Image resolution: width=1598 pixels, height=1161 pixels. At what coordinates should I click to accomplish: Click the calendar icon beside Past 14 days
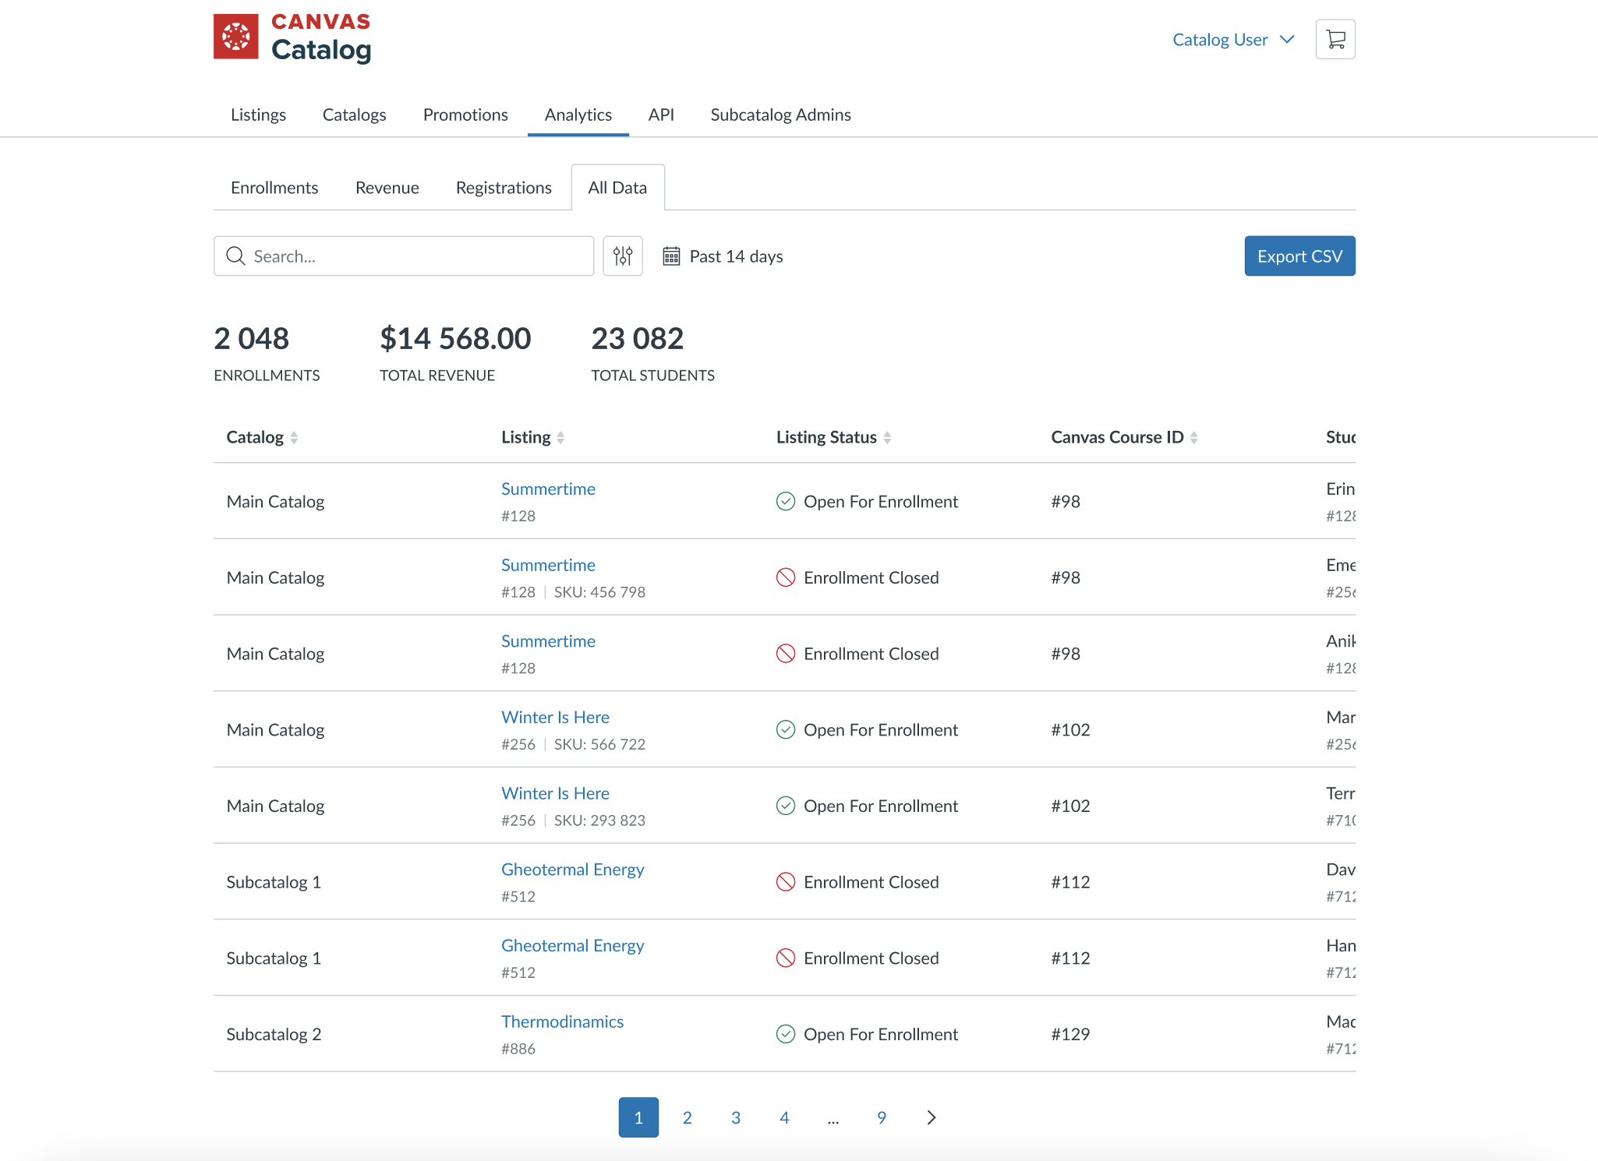(x=671, y=256)
